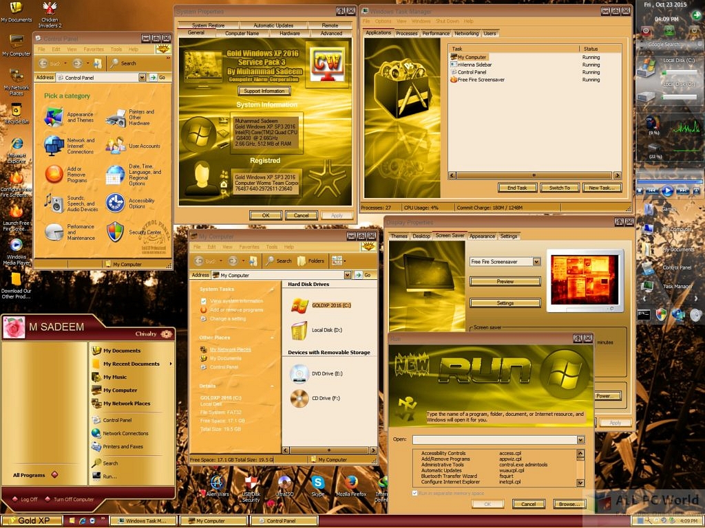
Task: Open Date, Time, Language, Regional Options
Action: pos(116,175)
